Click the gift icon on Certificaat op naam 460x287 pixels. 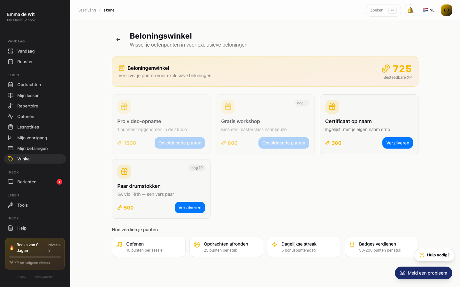pyautogui.click(x=332, y=107)
